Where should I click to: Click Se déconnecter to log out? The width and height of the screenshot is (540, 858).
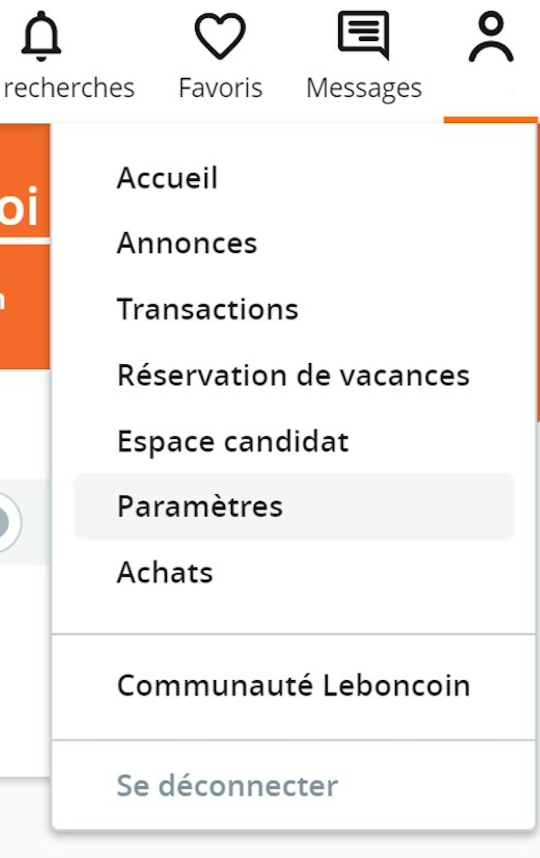[x=227, y=786]
